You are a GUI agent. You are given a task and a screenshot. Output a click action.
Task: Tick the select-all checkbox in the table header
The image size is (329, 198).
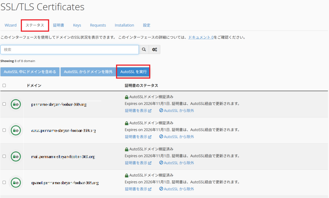point(4,85)
